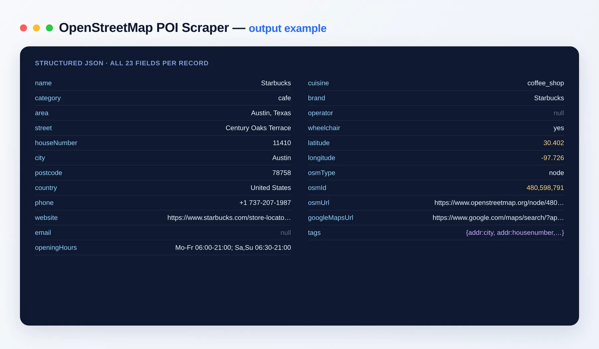Click the yellow minimize dot
The height and width of the screenshot is (349, 599).
[x=36, y=28]
